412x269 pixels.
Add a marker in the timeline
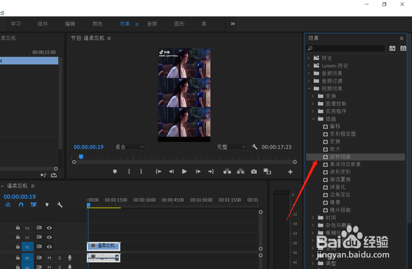[47, 205]
